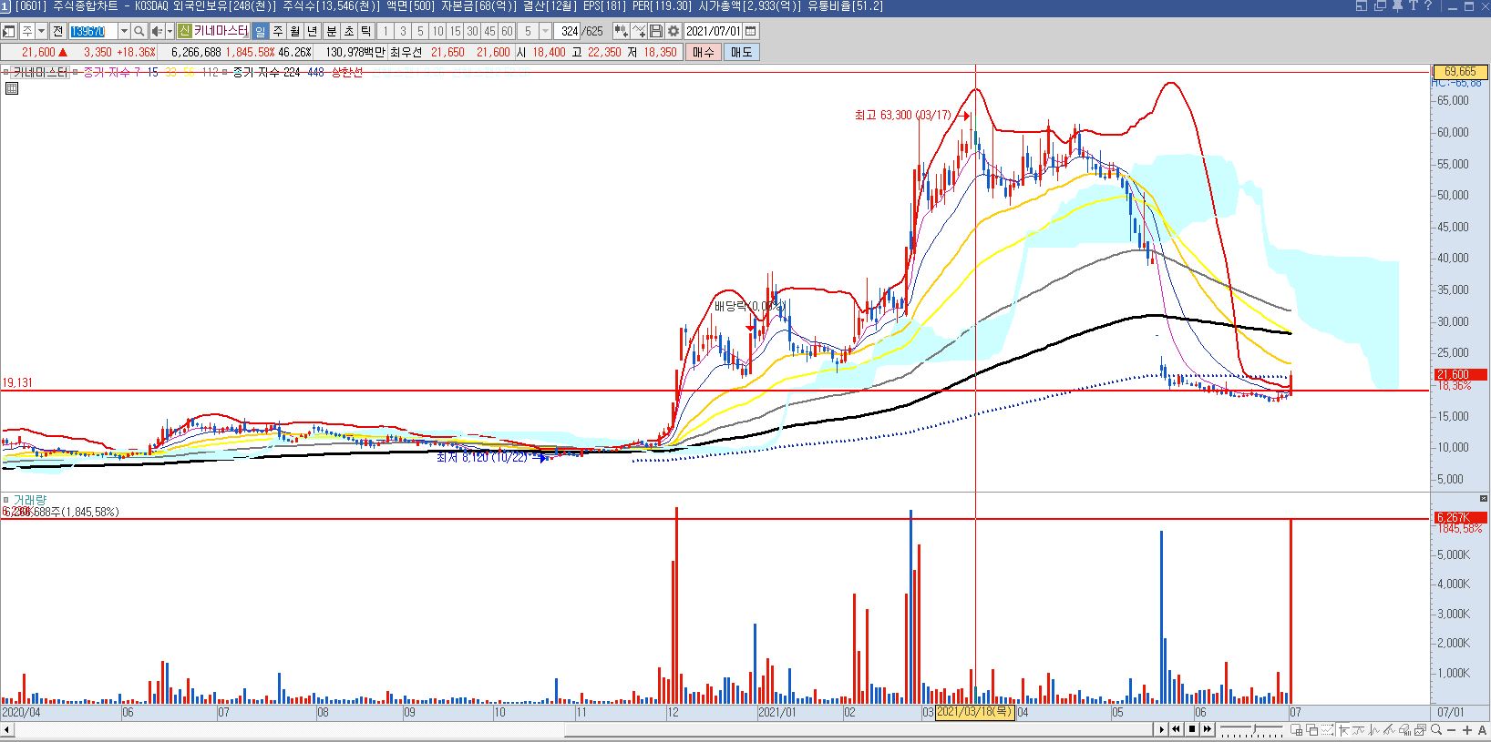
Task: Toggle the 전 button in the toolbar
Action: [57, 31]
